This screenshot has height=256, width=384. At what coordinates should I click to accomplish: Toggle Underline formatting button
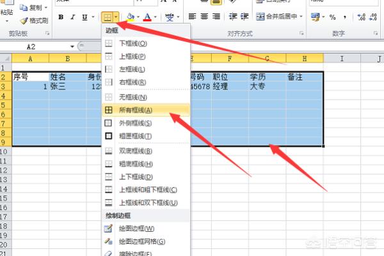[x=84, y=17]
